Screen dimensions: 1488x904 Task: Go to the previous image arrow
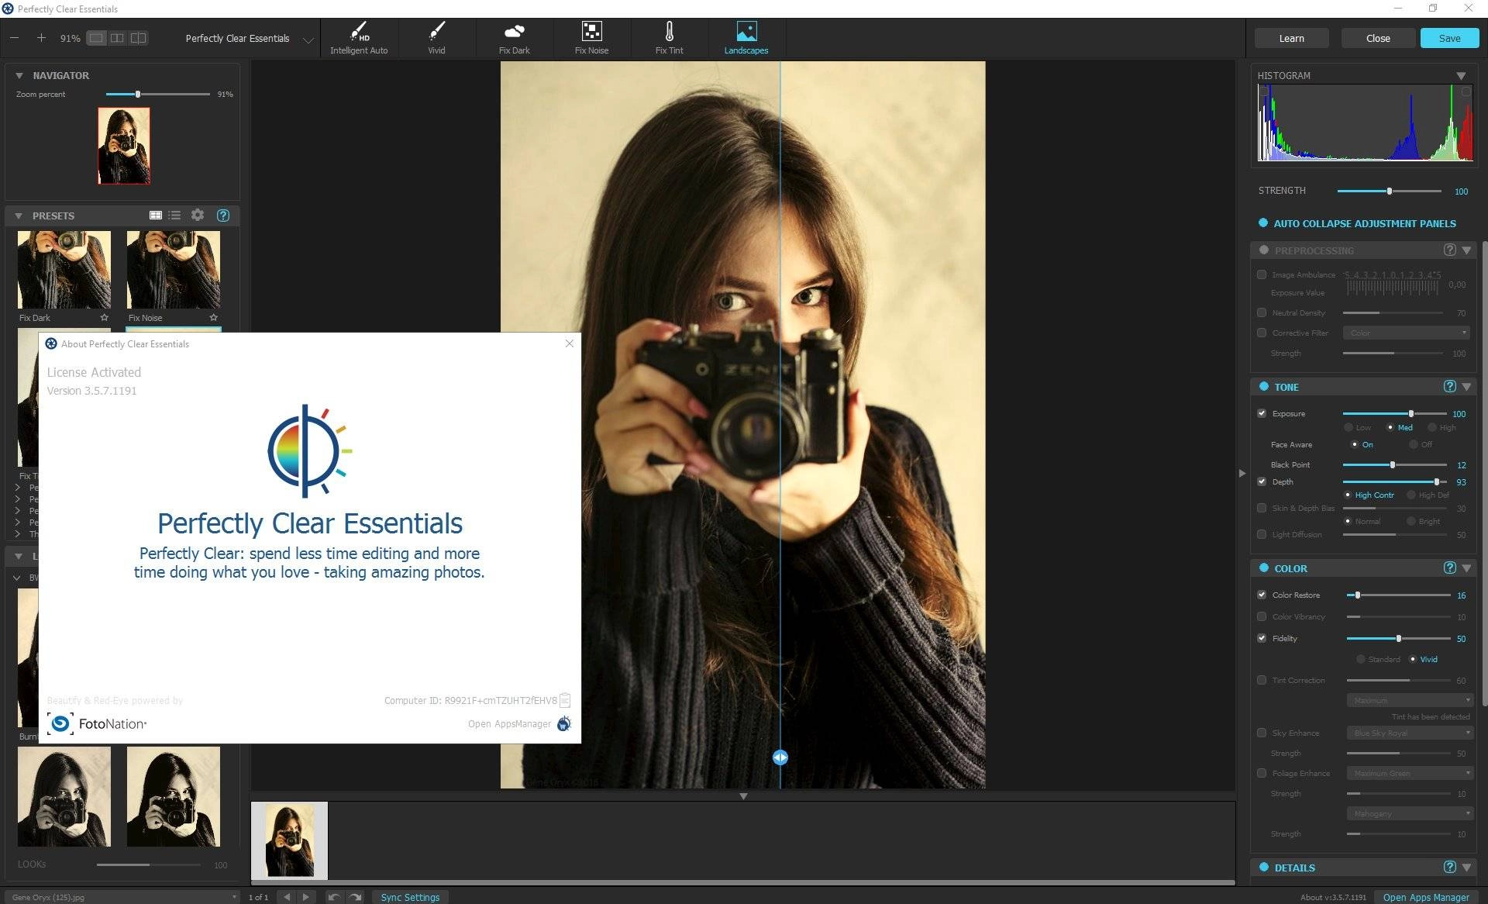tap(287, 897)
